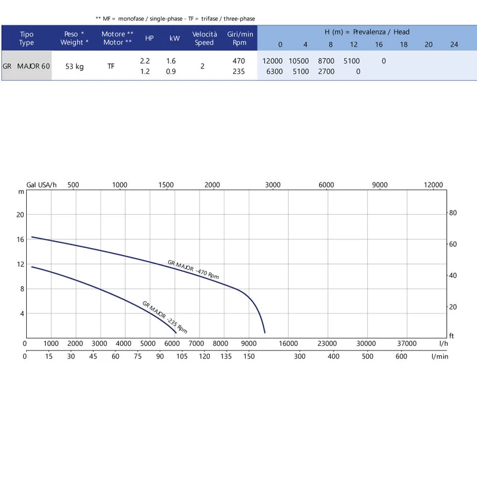
Task: Click the Peso Weight column header
Action: pos(74,38)
